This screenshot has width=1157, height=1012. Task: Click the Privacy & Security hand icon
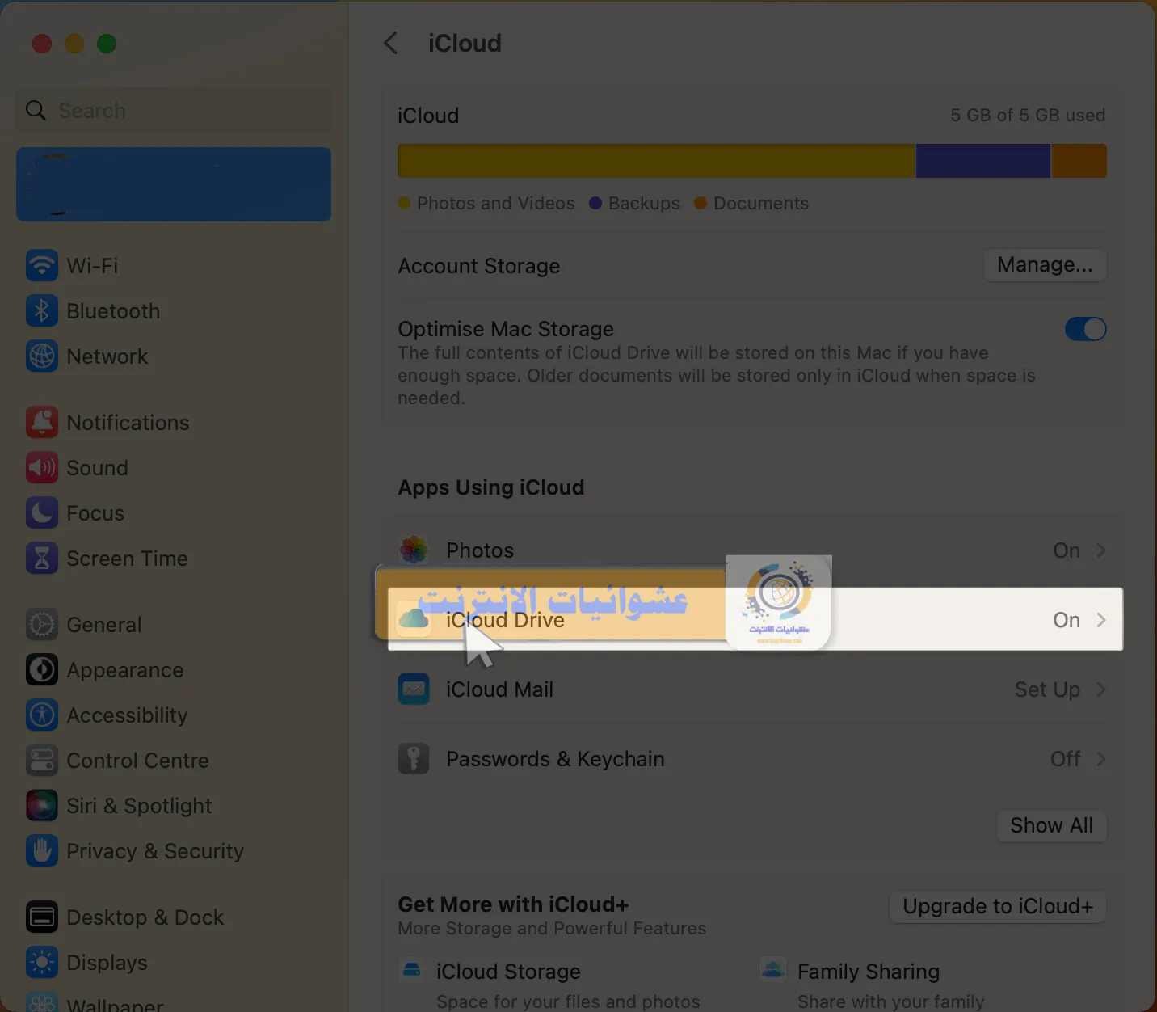42,850
